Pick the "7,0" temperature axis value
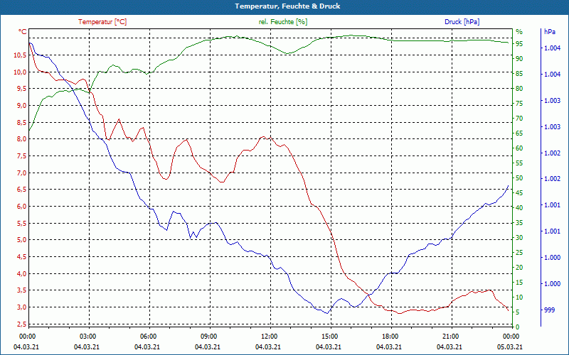This screenshot has width=569, height=355. 21,173
